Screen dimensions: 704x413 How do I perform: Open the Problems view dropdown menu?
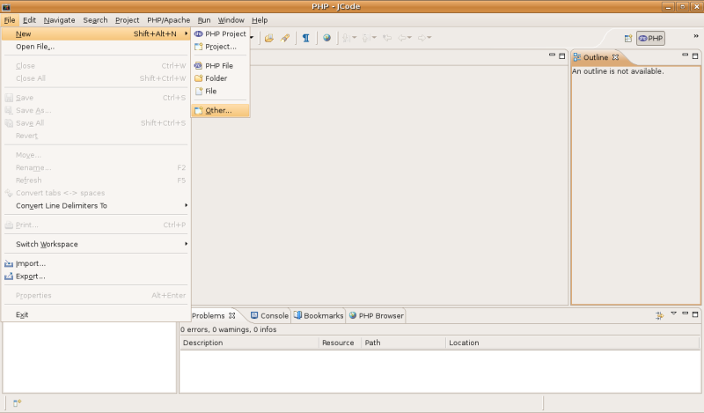pos(673,314)
